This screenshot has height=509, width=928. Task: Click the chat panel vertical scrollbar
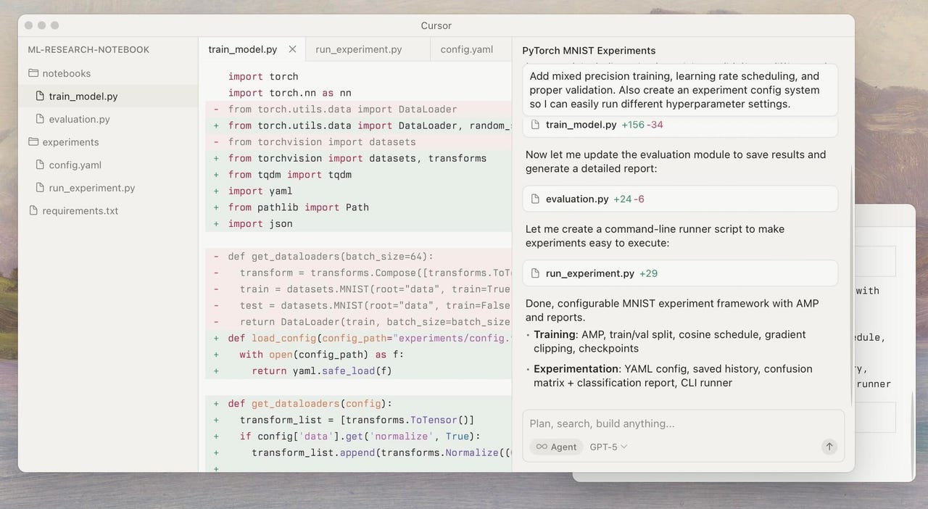[852, 283]
